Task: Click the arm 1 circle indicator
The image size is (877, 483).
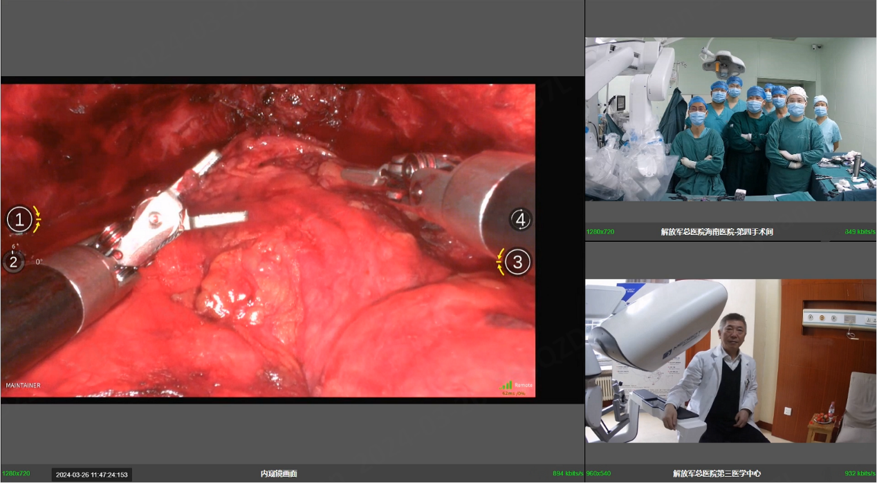Action: [19, 220]
